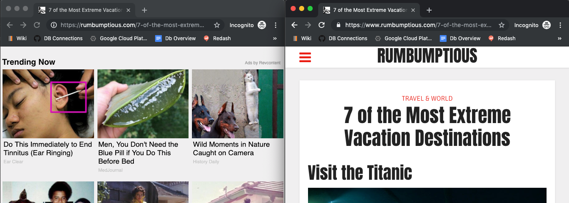The width and height of the screenshot is (569, 203).
Task: Click the 'Visit the Titanic' heading
Action: [x=360, y=172]
